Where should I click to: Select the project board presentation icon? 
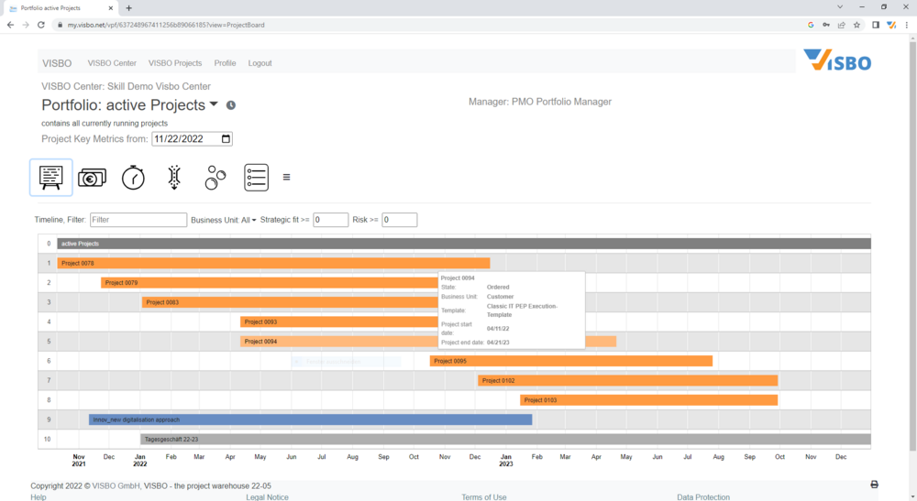point(51,177)
